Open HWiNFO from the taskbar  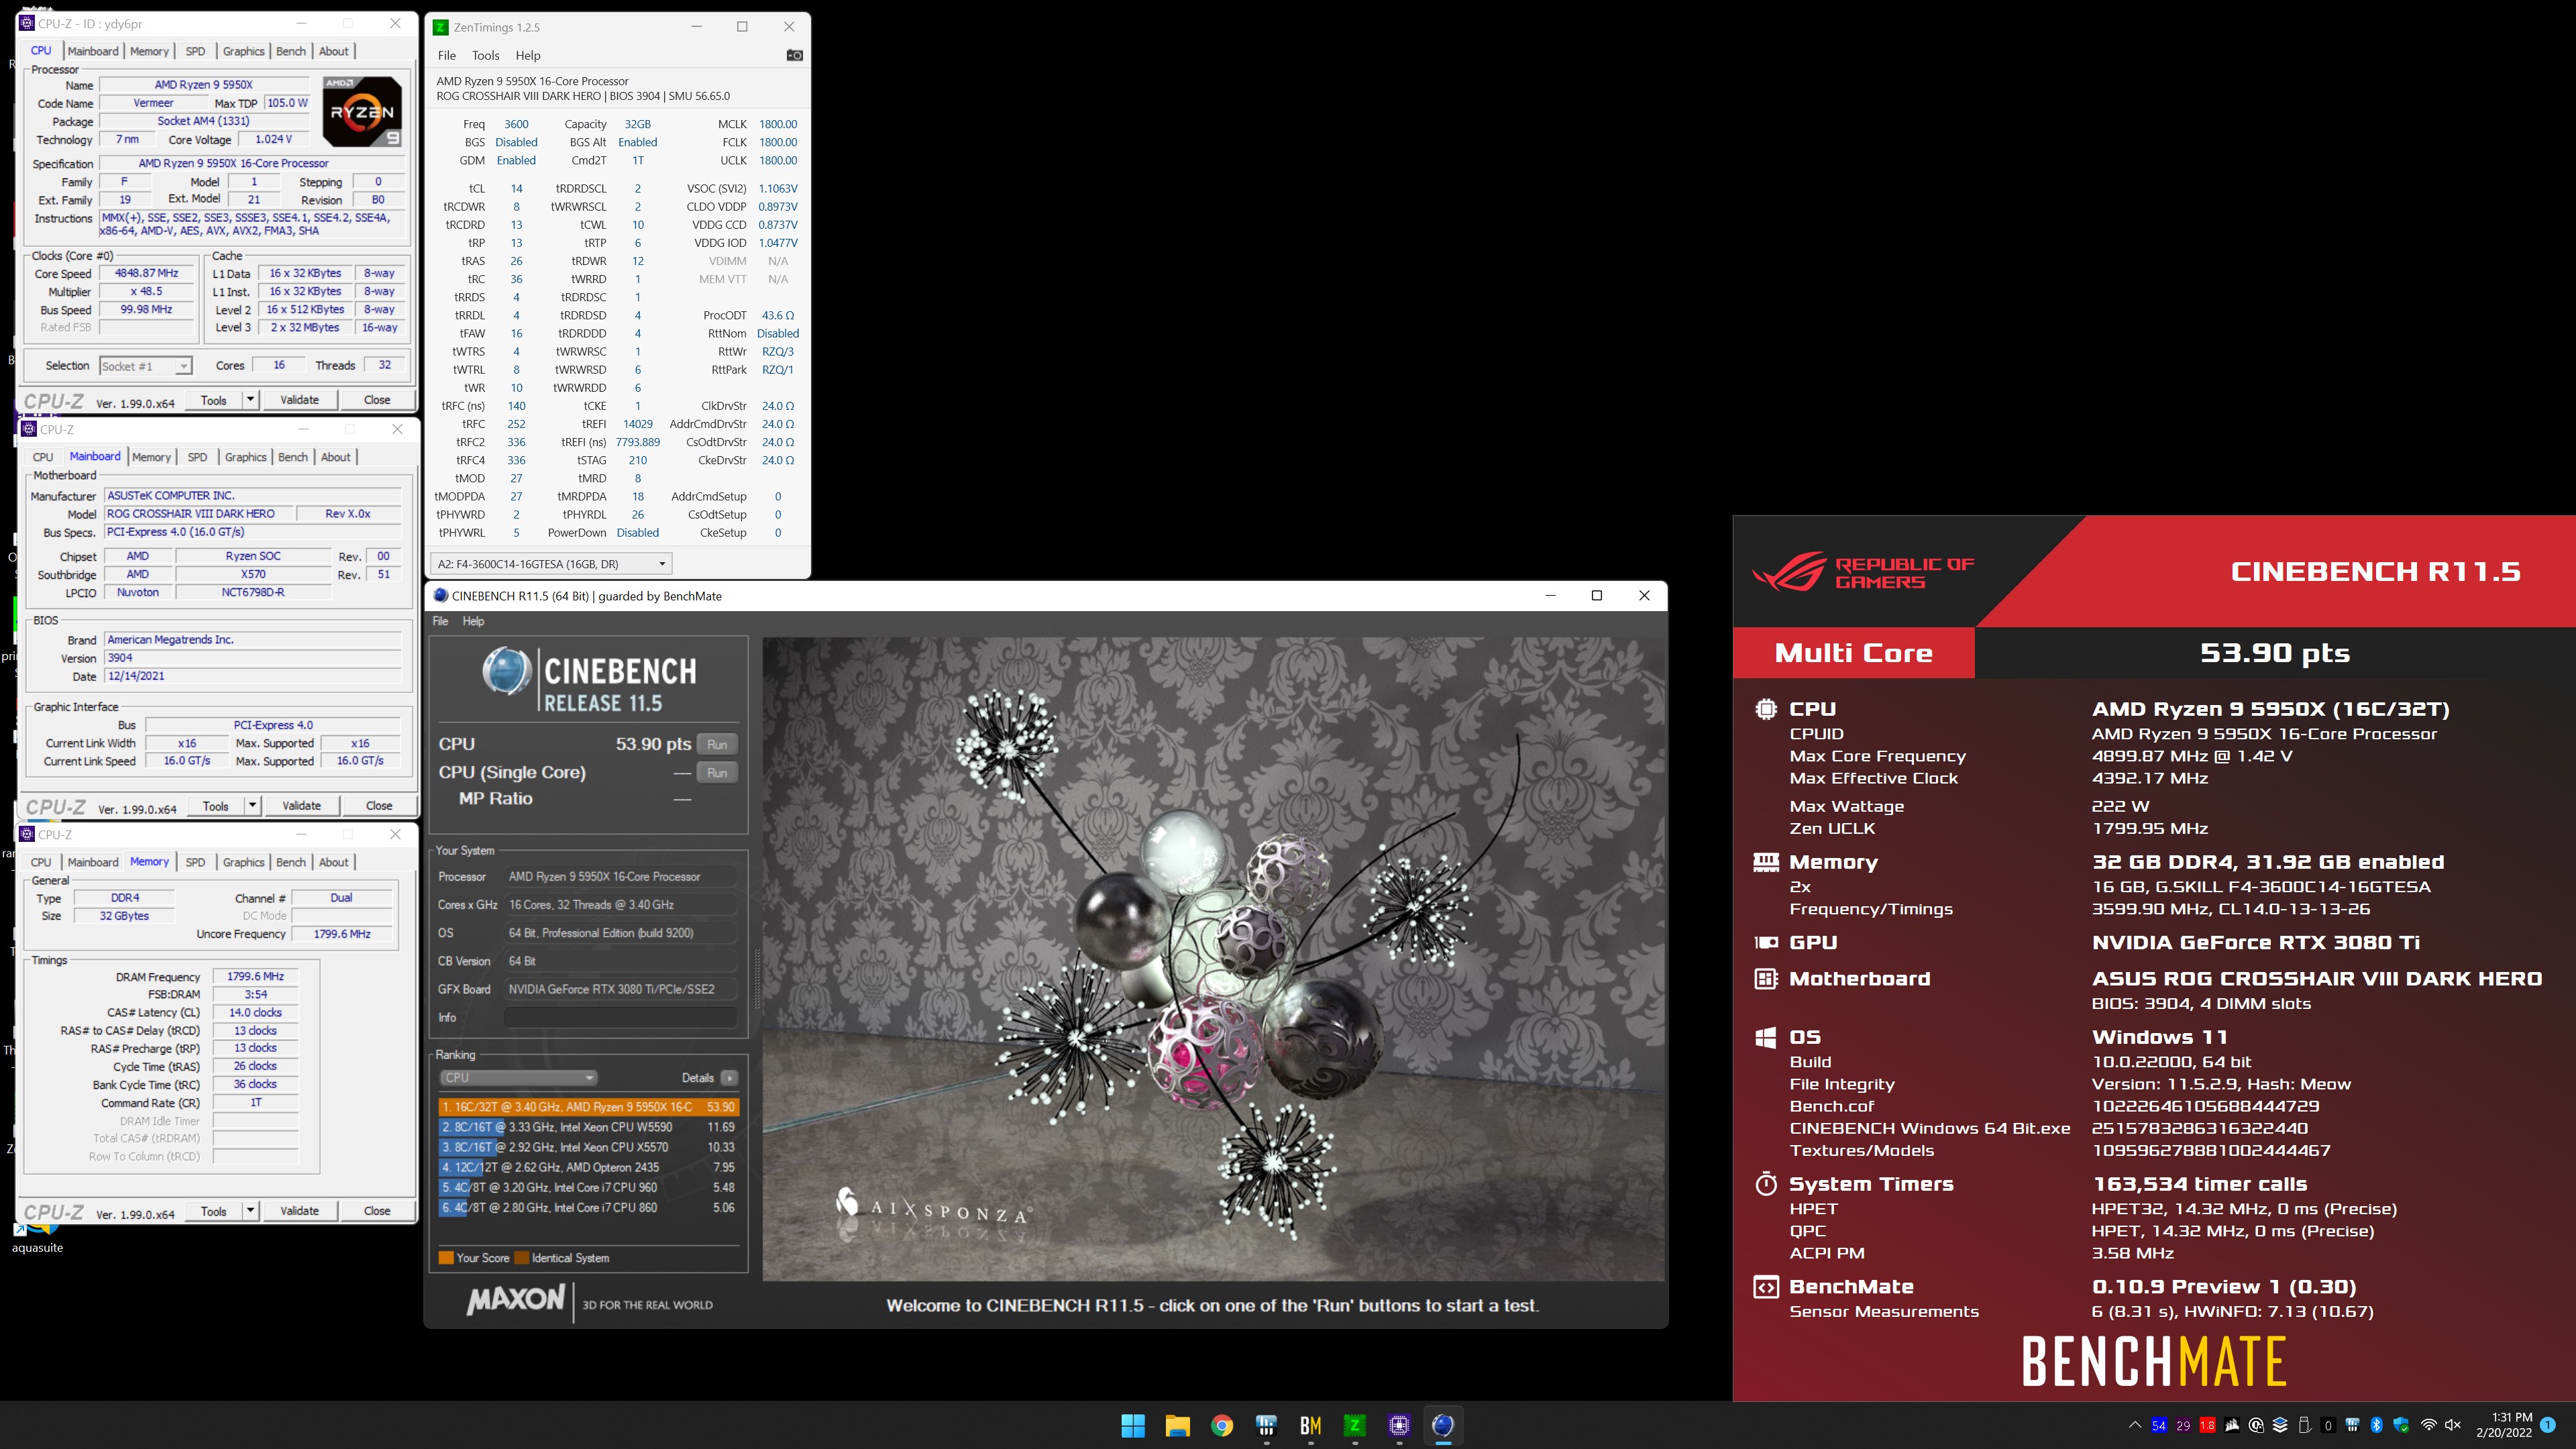(x=1266, y=1425)
